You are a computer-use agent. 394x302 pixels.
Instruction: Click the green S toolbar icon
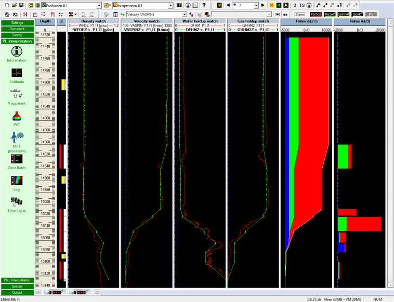37,5
